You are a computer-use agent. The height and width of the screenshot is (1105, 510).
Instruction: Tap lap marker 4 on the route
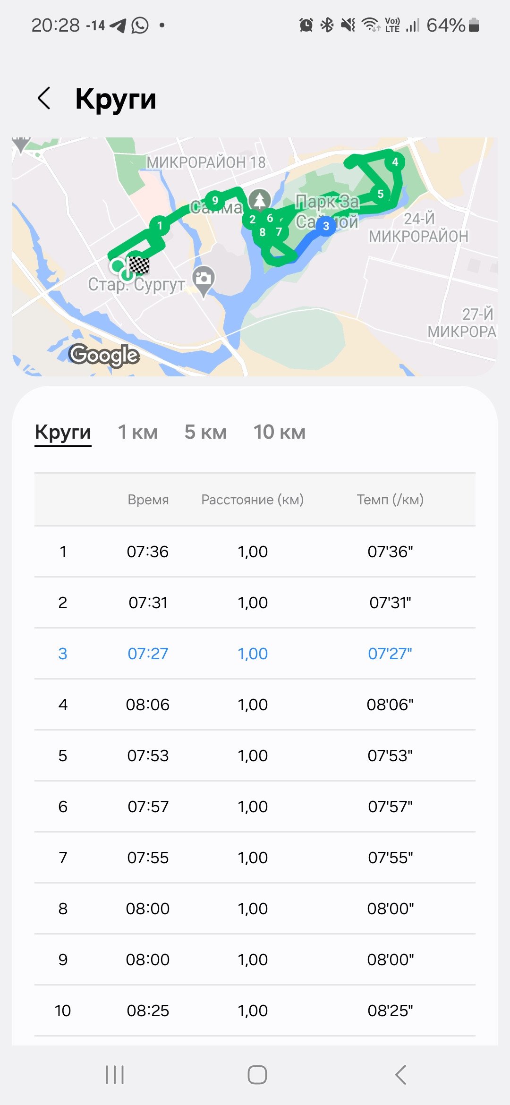pos(395,162)
